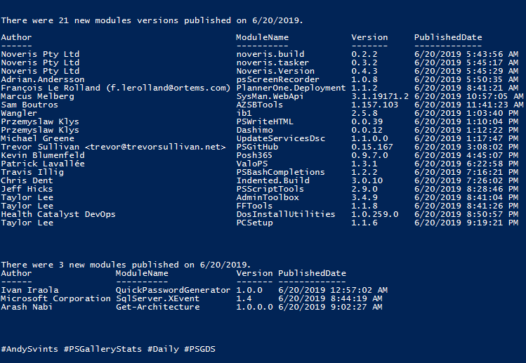Click the PSGitHub module name
This screenshot has width=526, height=363.
pos(257,147)
